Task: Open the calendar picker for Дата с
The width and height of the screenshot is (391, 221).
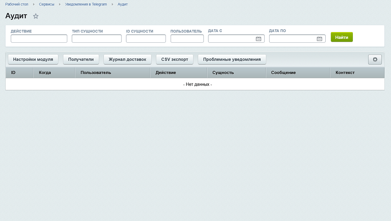Action: (x=259, y=39)
